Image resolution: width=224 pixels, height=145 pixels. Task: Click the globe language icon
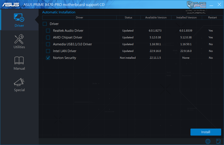click(208, 141)
